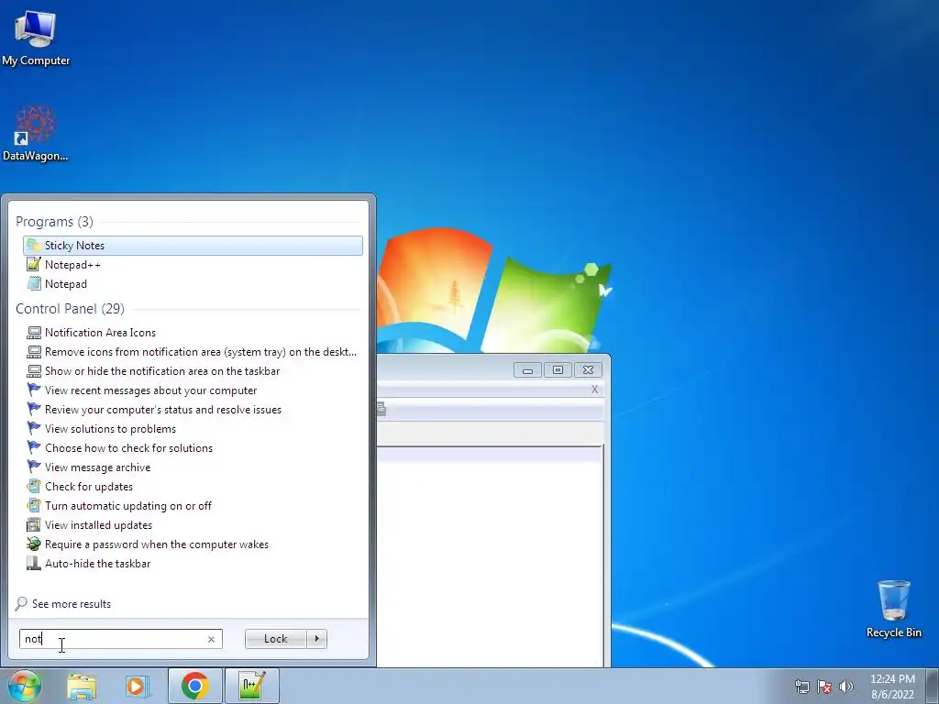This screenshot has height=704, width=939.
Task: Open Action Center flag icon in tray
Action: pyautogui.click(x=824, y=687)
